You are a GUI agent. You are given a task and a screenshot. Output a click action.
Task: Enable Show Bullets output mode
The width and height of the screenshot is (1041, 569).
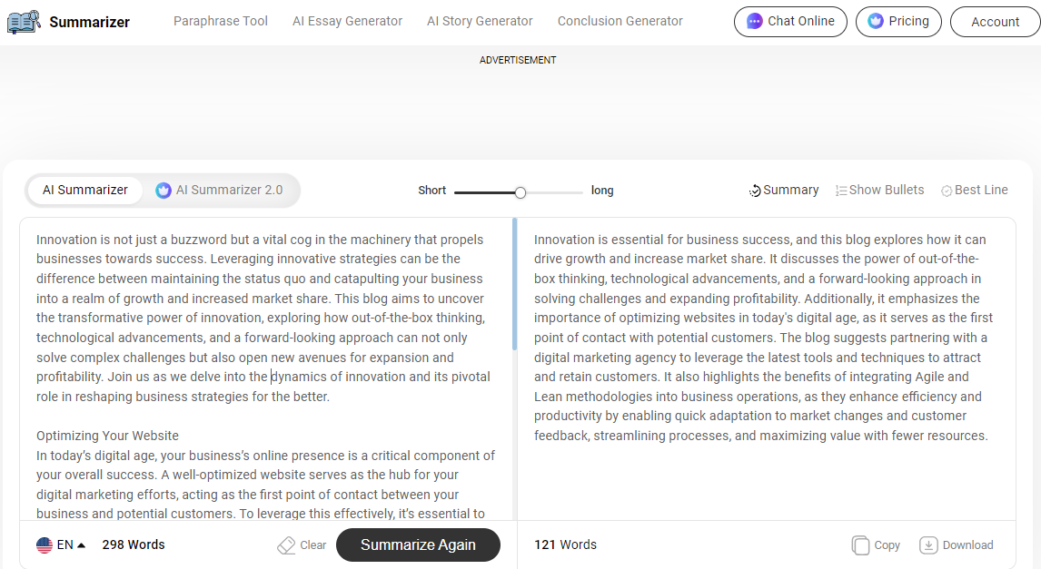(879, 191)
